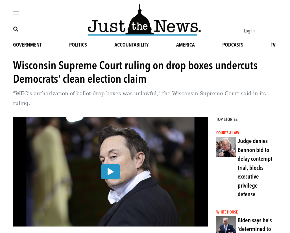
Task: Open the Courts & Law category
Action: pyautogui.click(x=228, y=133)
